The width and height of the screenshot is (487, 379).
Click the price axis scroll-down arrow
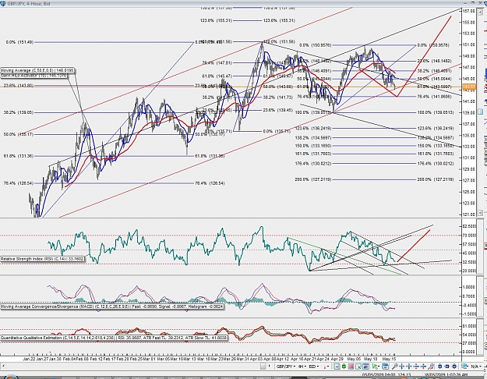tap(480, 213)
